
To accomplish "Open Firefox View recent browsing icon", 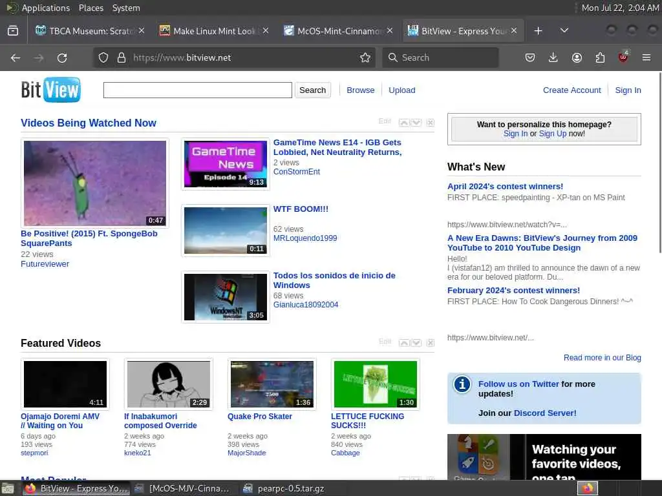I will (13, 31).
